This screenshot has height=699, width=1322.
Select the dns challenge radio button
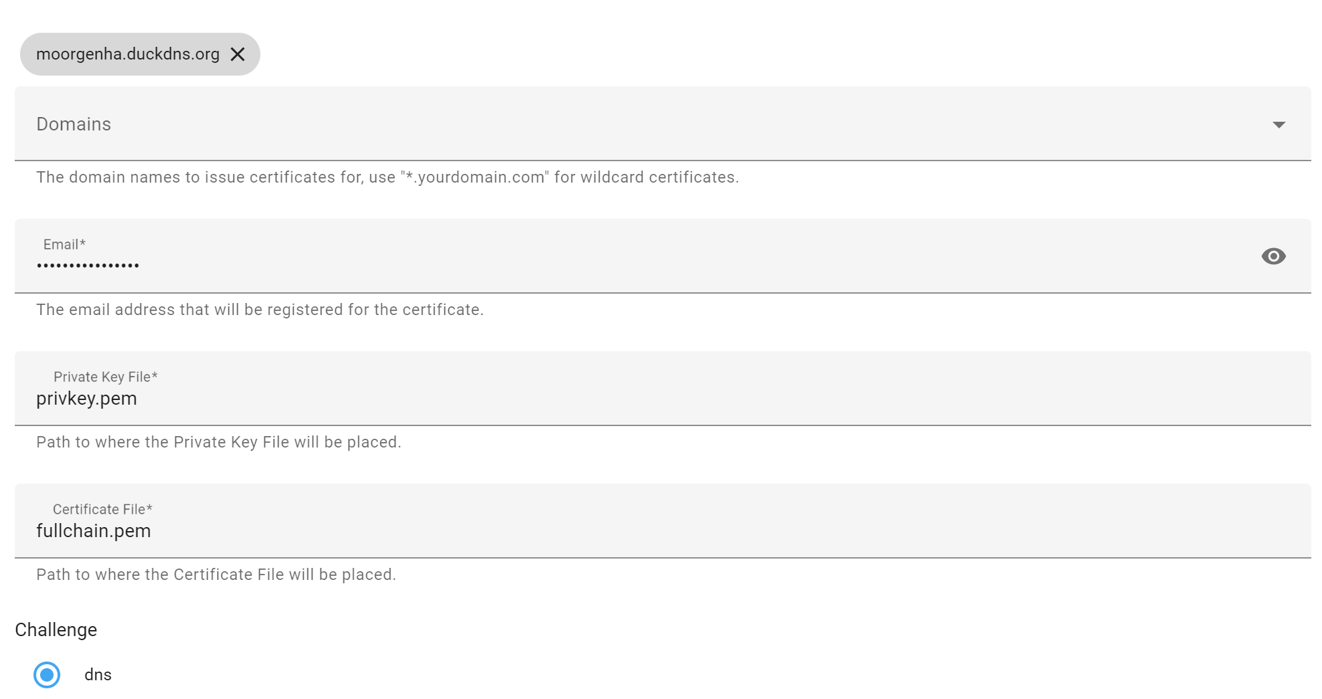(46, 675)
